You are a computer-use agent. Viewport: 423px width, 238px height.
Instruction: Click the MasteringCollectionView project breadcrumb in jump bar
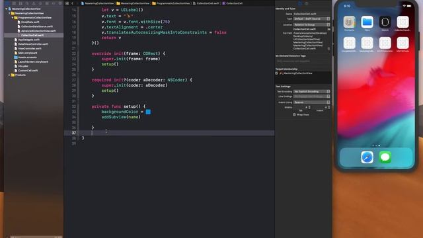tap(97, 3)
